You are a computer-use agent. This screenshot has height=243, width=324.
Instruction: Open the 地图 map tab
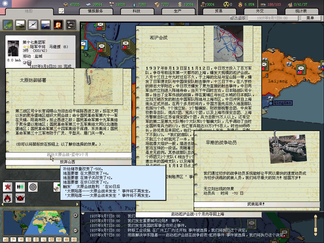coord(29,11)
